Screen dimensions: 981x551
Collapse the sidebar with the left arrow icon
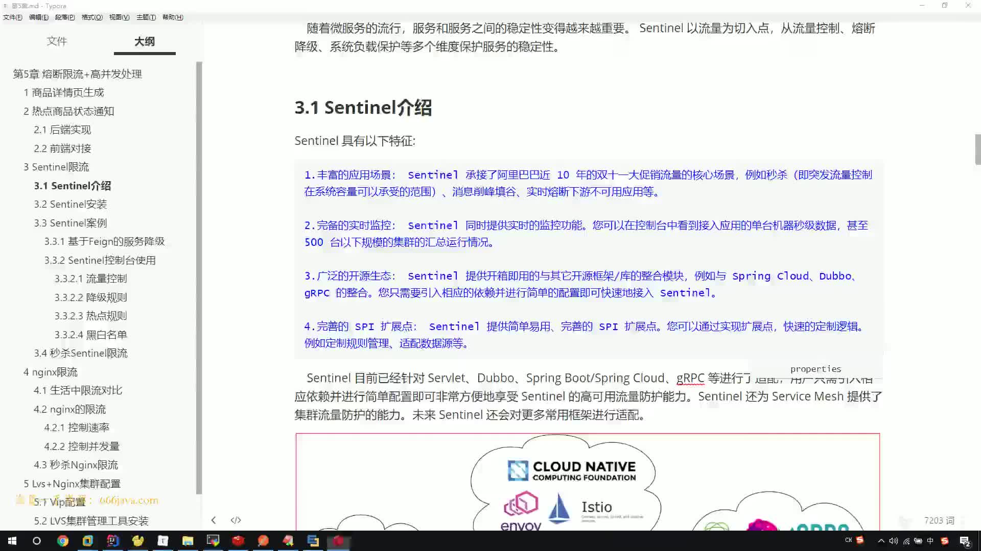[x=214, y=520]
